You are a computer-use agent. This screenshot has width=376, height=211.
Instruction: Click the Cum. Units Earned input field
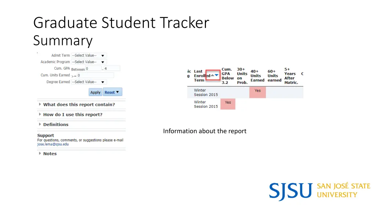[95, 75]
